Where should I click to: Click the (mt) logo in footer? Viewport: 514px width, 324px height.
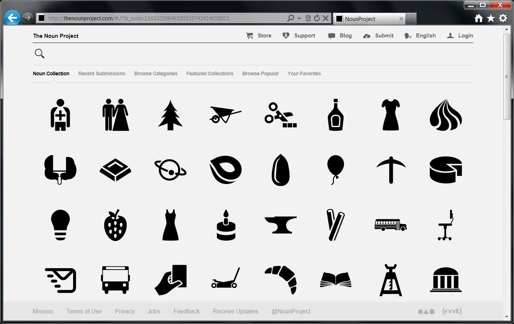[x=452, y=311]
